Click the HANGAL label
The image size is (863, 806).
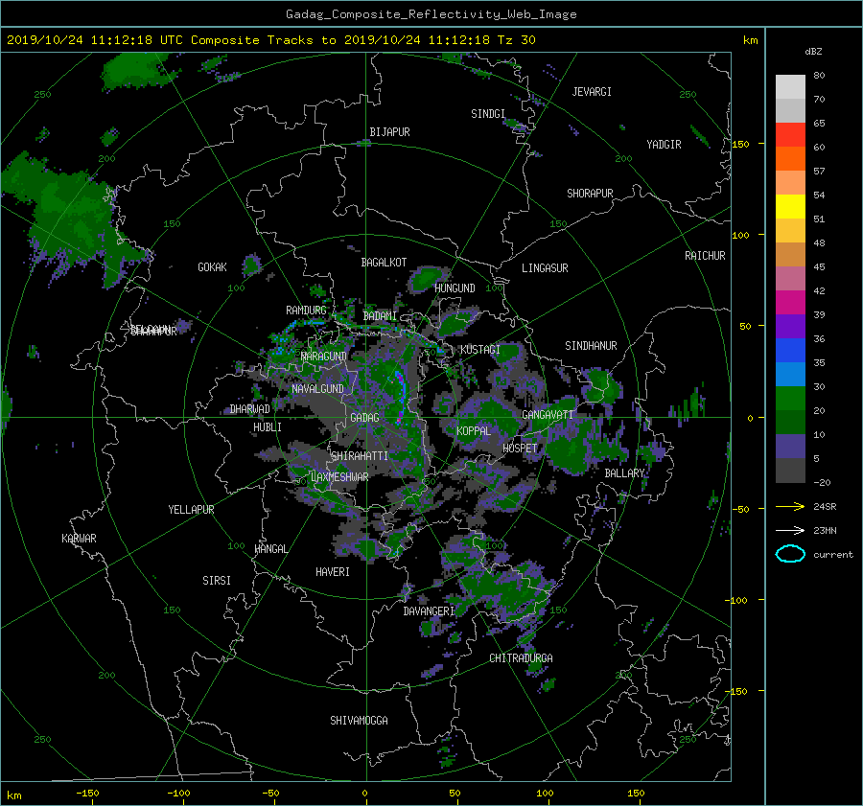point(271,549)
